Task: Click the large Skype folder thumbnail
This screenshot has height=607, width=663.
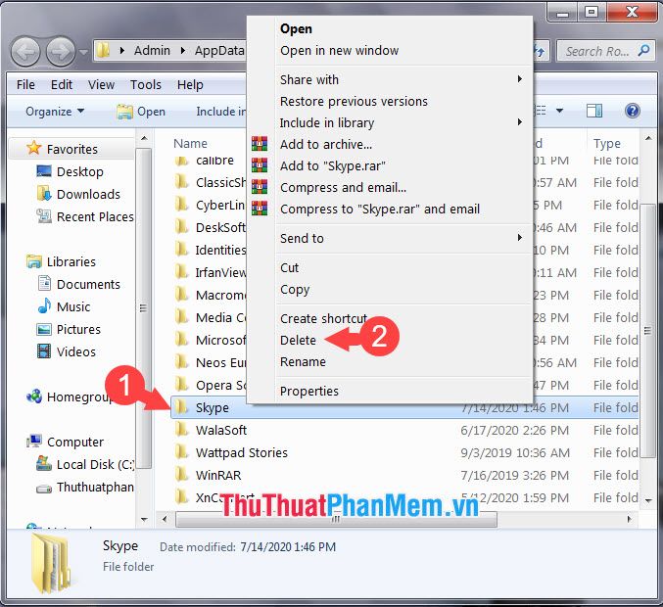Action: (51, 564)
